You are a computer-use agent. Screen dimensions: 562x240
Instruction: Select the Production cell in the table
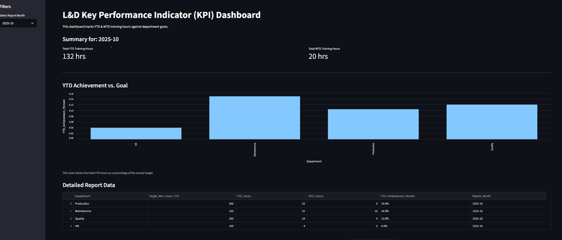click(110, 204)
